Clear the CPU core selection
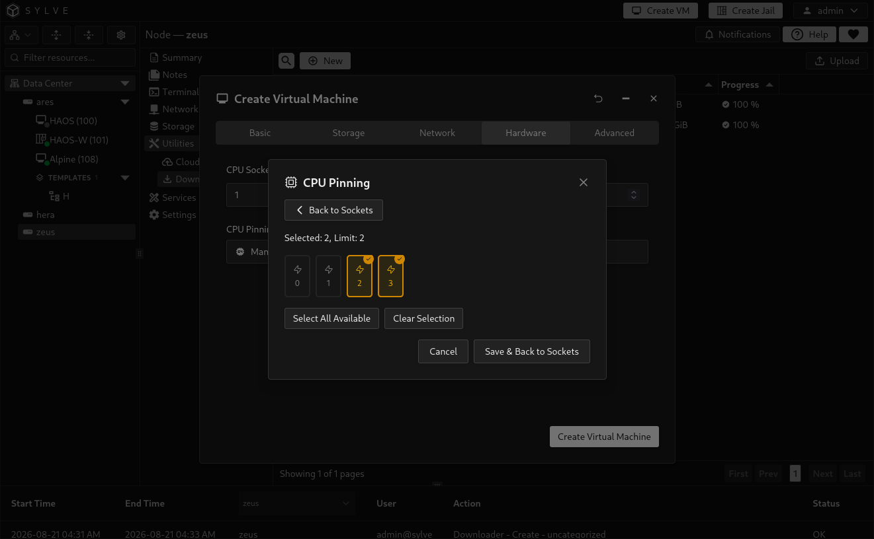Image resolution: width=874 pixels, height=539 pixels. tap(423, 318)
